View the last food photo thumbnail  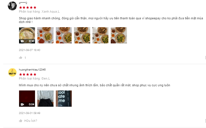pos(119,35)
